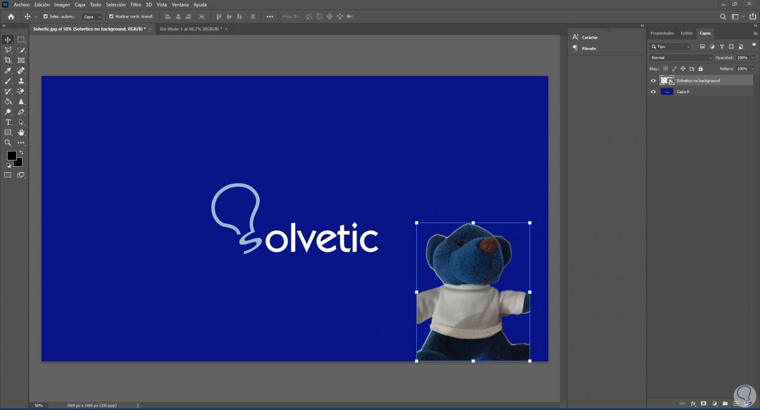Viewport: 760px width, 410px height.
Task: Select the Quick Selection tool
Action: click(21, 50)
